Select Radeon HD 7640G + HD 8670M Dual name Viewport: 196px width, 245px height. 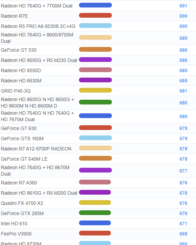pos(35,171)
